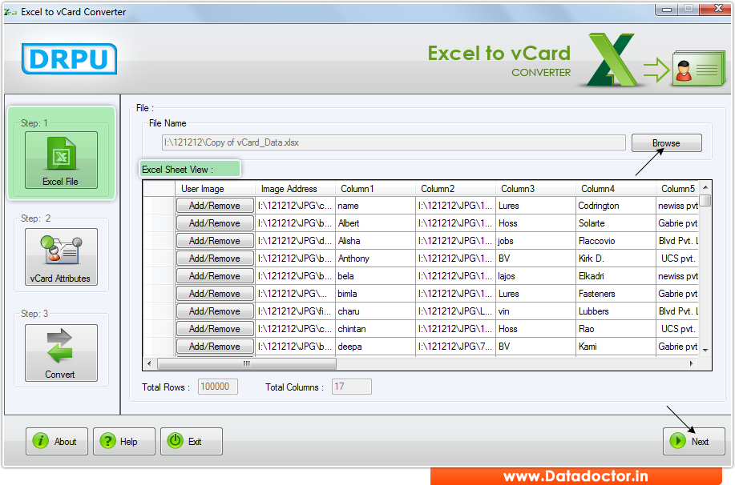Click the cell 'Alisha'

pos(375,241)
